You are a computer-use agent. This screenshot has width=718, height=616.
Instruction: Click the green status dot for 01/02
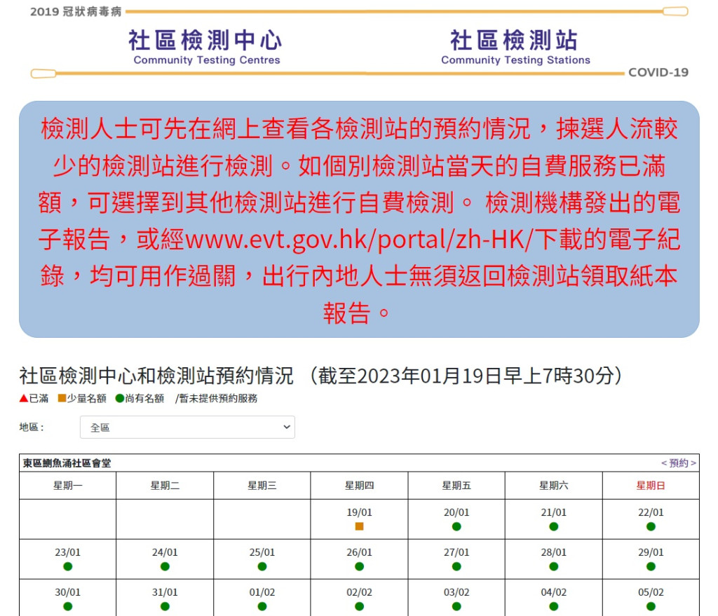tap(262, 606)
